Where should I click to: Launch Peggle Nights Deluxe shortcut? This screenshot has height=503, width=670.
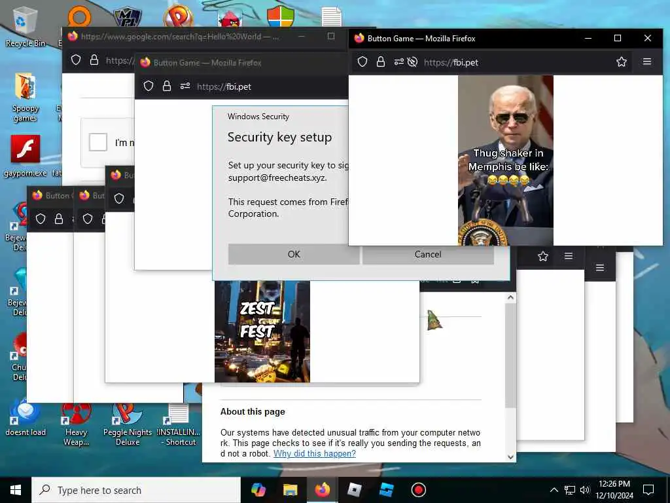click(128, 424)
